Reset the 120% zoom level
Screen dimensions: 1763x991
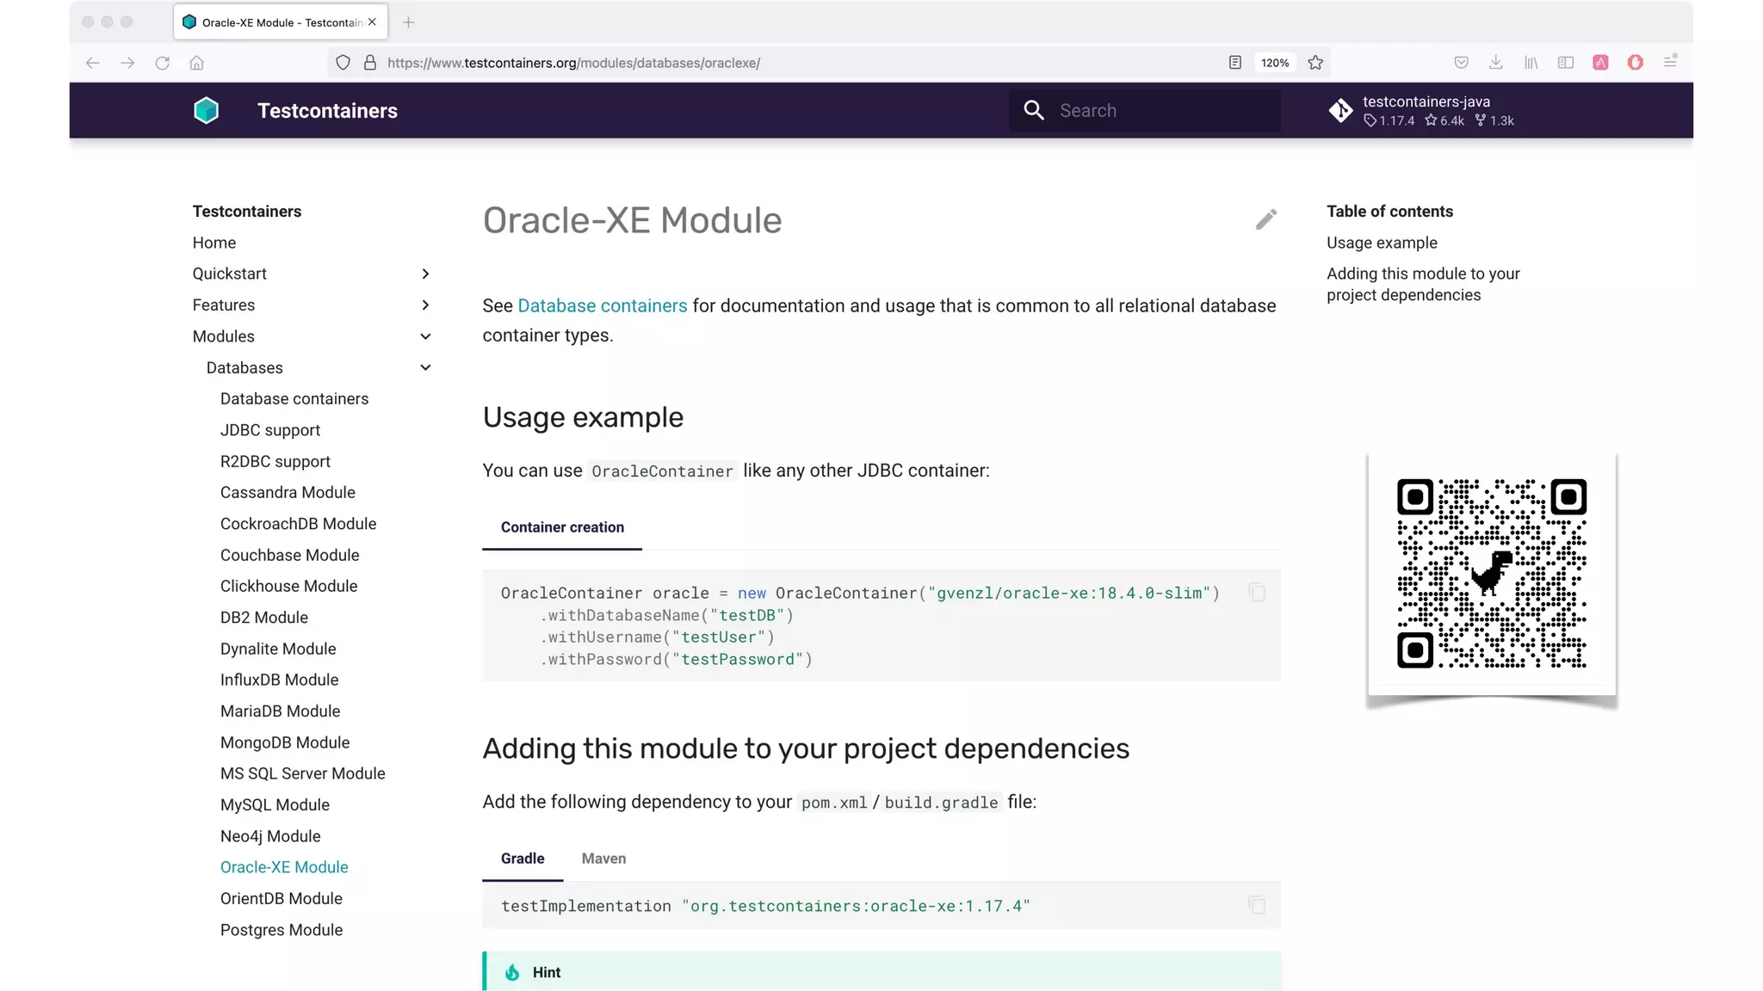click(x=1275, y=63)
